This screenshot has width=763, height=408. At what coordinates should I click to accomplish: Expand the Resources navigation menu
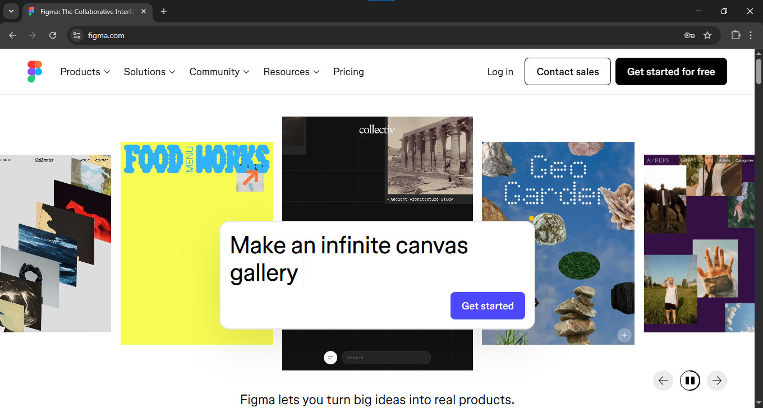pyautogui.click(x=291, y=72)
